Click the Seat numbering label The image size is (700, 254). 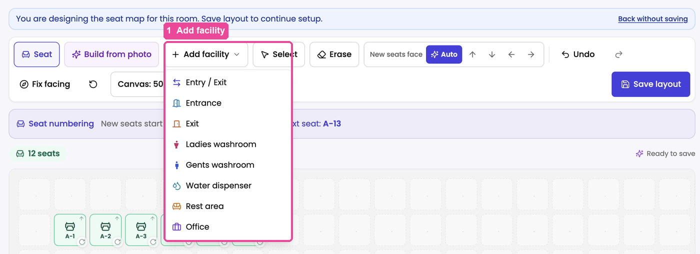[x=61, y=123]
